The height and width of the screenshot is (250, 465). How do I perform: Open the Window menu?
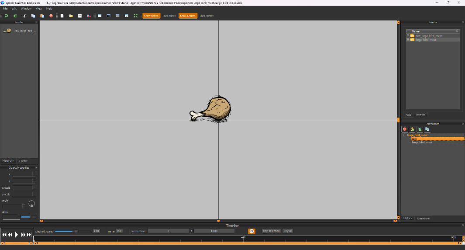26,9
